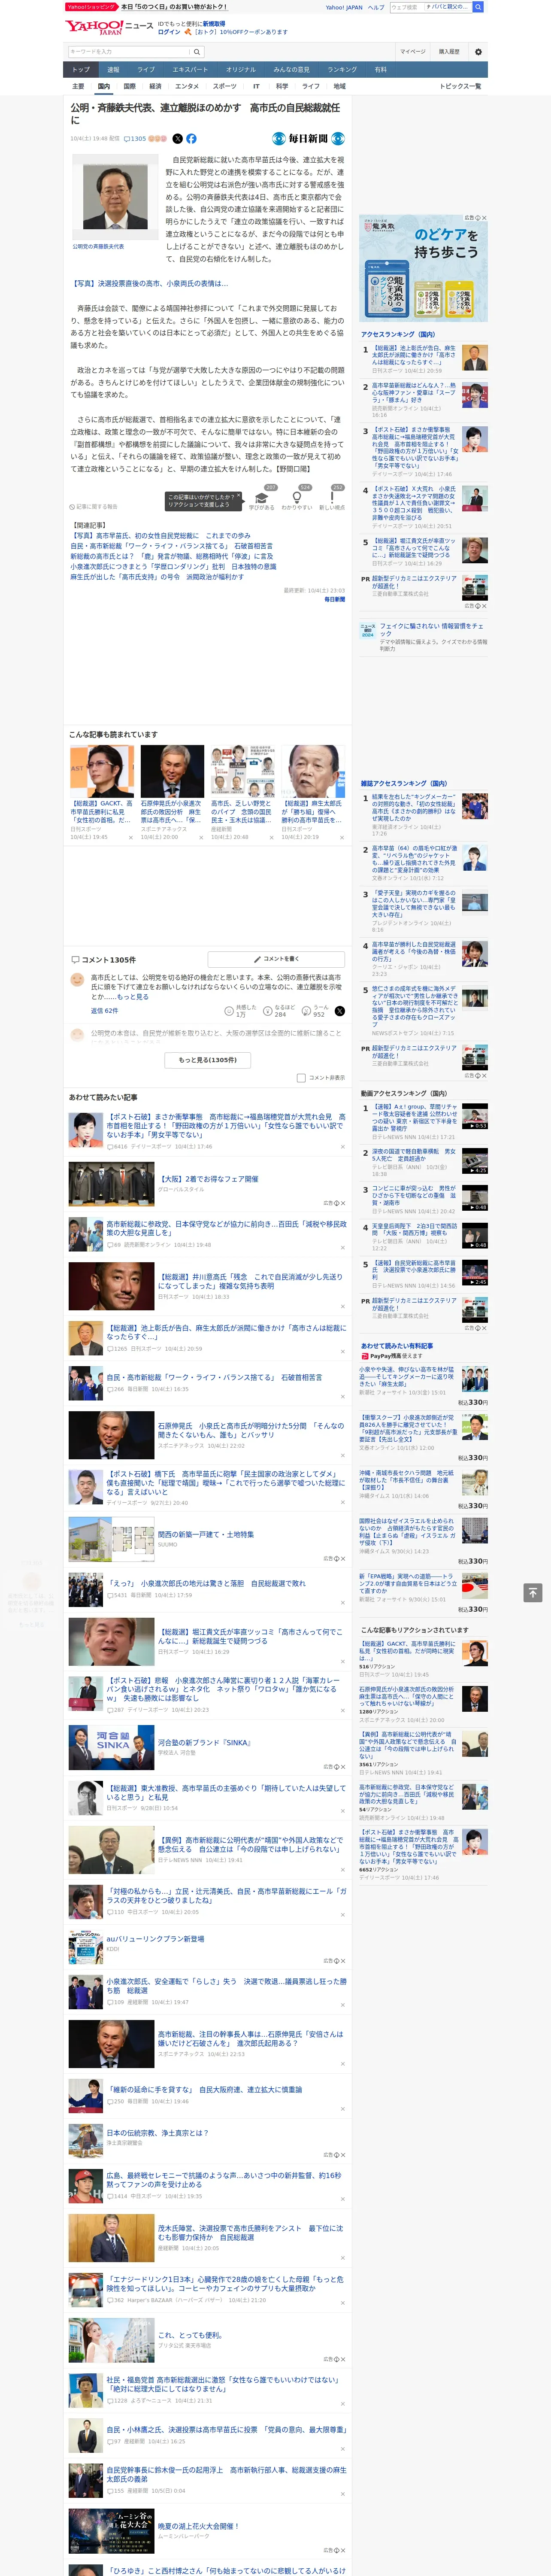Click ヘルプ link at top right

[375, 7]
